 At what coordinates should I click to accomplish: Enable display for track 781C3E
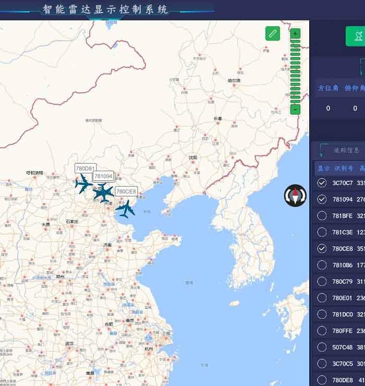click(x=322, y=232)
